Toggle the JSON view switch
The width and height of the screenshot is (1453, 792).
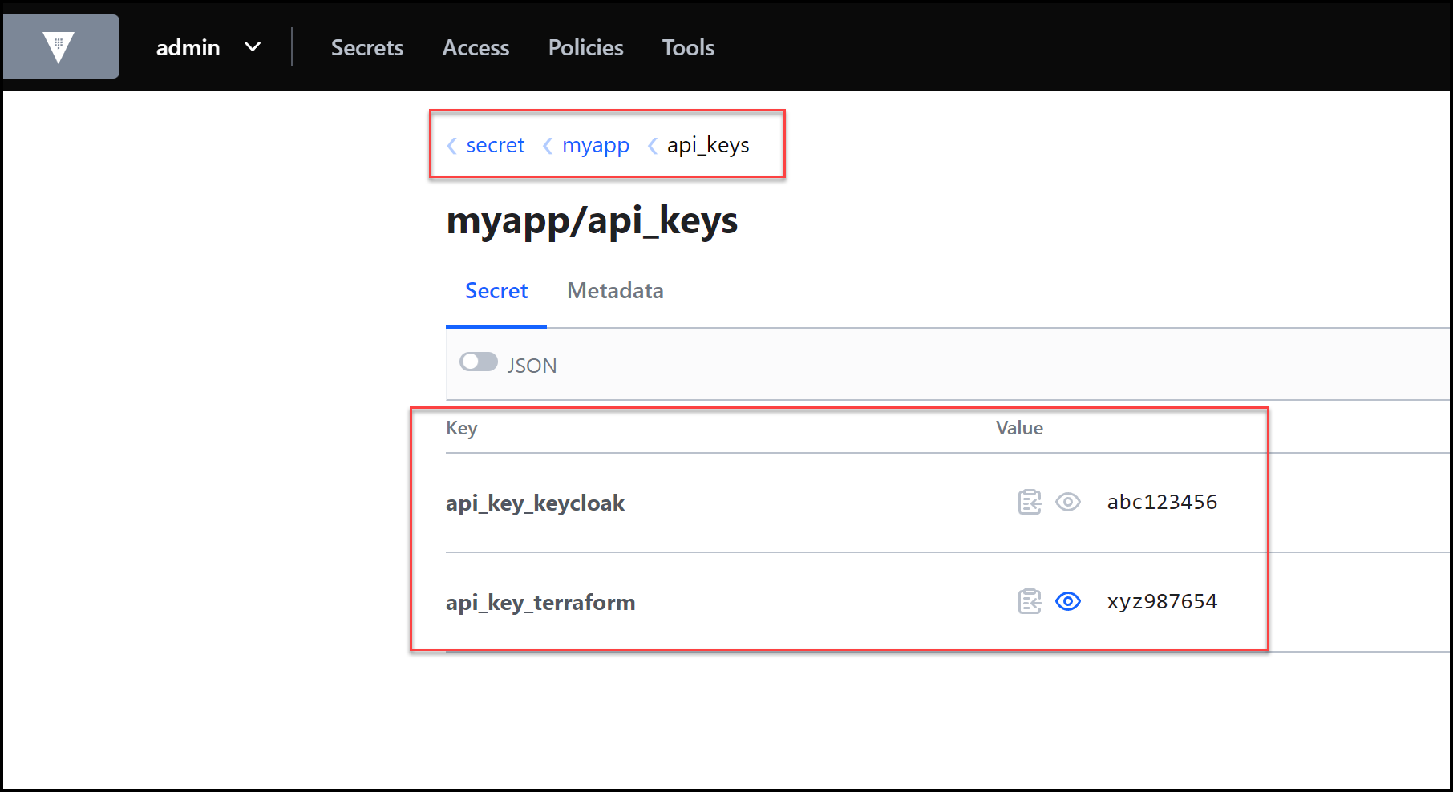pyautogui.click(x=479, y=362)
